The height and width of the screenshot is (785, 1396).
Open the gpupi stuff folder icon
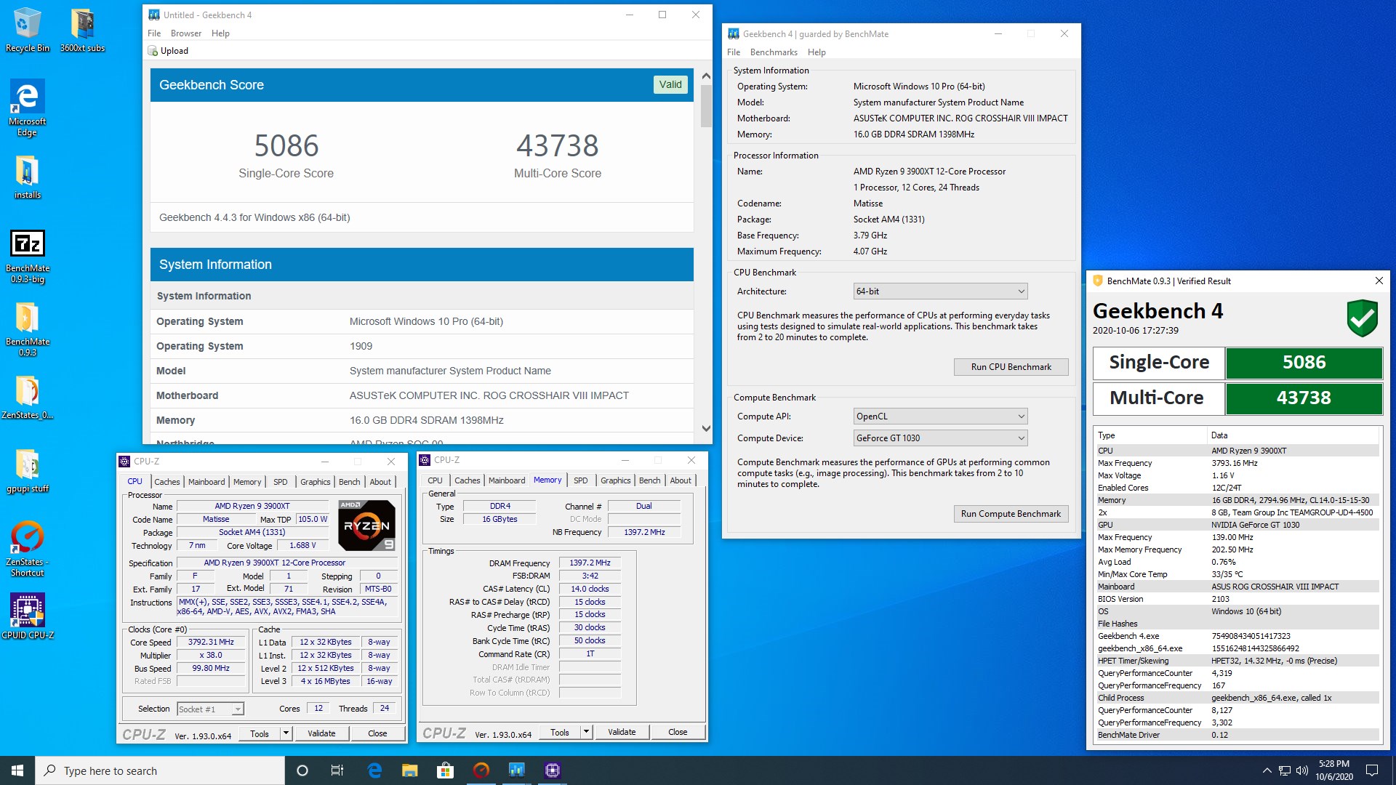28,470
